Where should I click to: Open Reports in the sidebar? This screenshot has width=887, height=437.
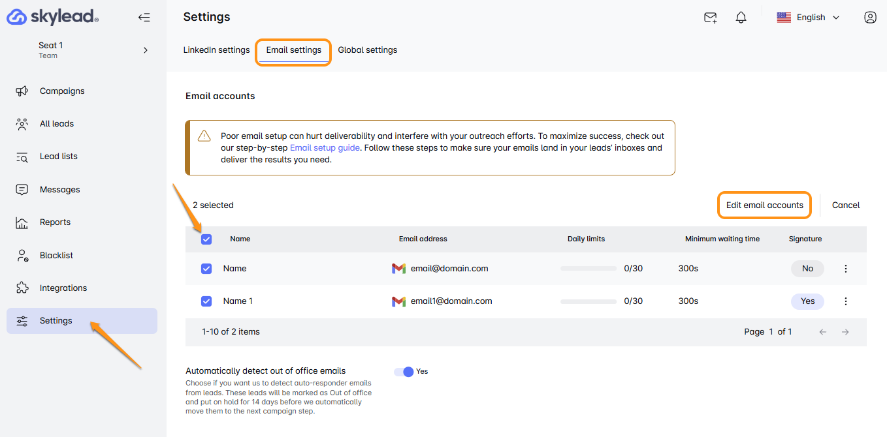click(55, 222)
